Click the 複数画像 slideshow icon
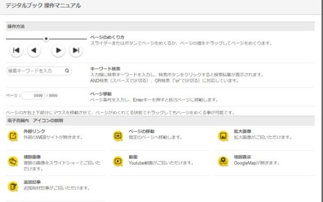Image resolution: width=323 pixels, height=202 pixels. [13, 162]
